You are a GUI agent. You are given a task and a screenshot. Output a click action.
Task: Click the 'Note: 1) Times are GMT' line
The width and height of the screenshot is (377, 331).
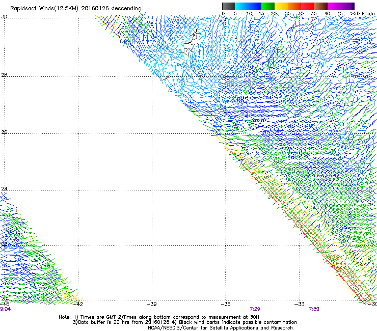(x=159, y=317)
